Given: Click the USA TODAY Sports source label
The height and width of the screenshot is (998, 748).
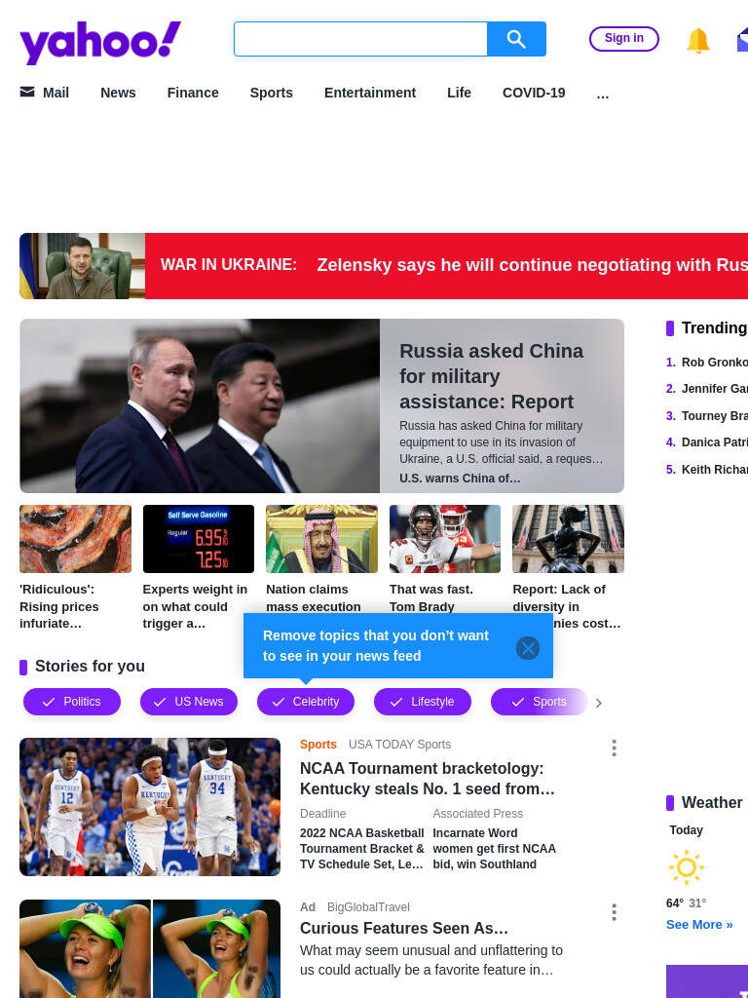Looking at the screenshot, I should click(399, 744).
